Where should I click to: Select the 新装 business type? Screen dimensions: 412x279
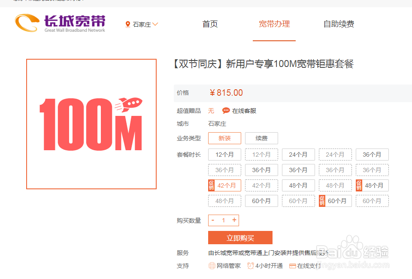[x=224, y=138]
